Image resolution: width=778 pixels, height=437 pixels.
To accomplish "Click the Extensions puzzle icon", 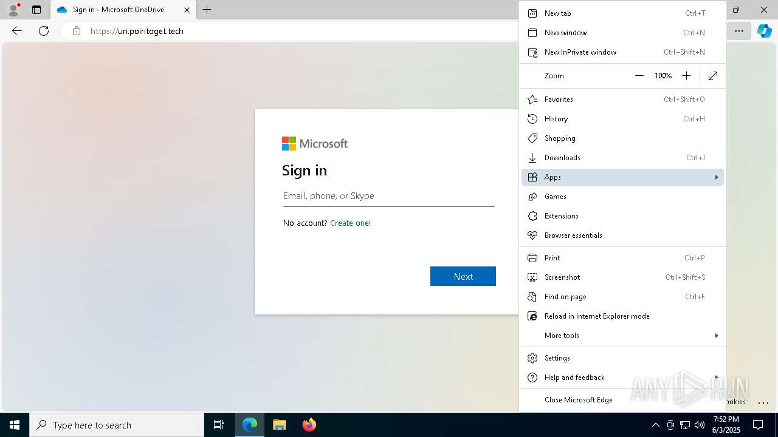I will [532, 216].
